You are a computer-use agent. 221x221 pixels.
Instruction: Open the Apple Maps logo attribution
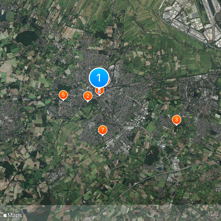12,215
